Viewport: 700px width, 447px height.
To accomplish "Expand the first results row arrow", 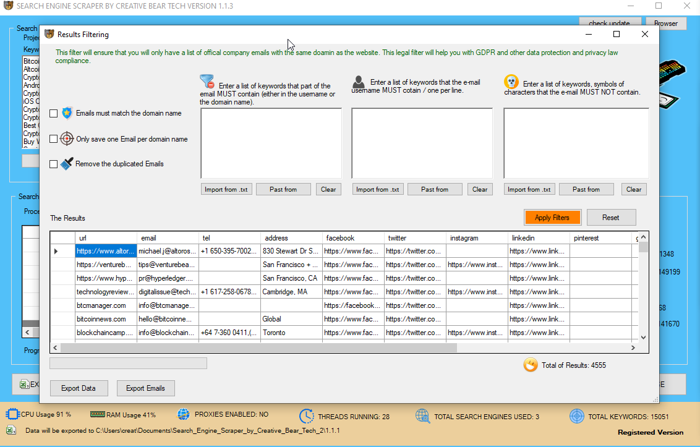I will coord(56,251).
